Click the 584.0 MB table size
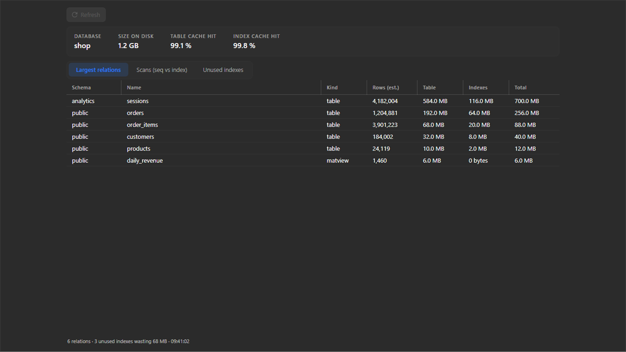 [435, 101]
